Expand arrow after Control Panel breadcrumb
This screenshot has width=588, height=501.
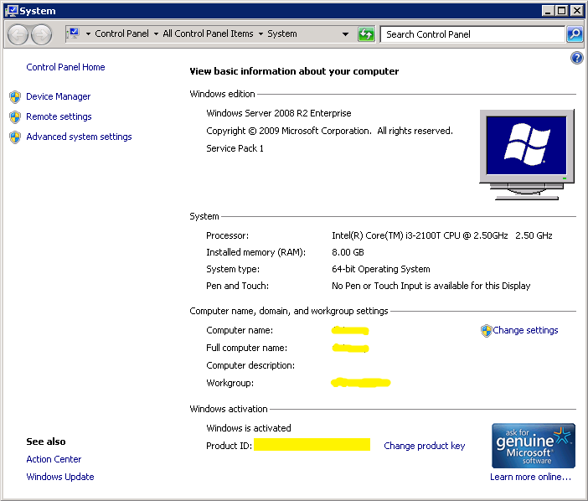pos(156,34)
